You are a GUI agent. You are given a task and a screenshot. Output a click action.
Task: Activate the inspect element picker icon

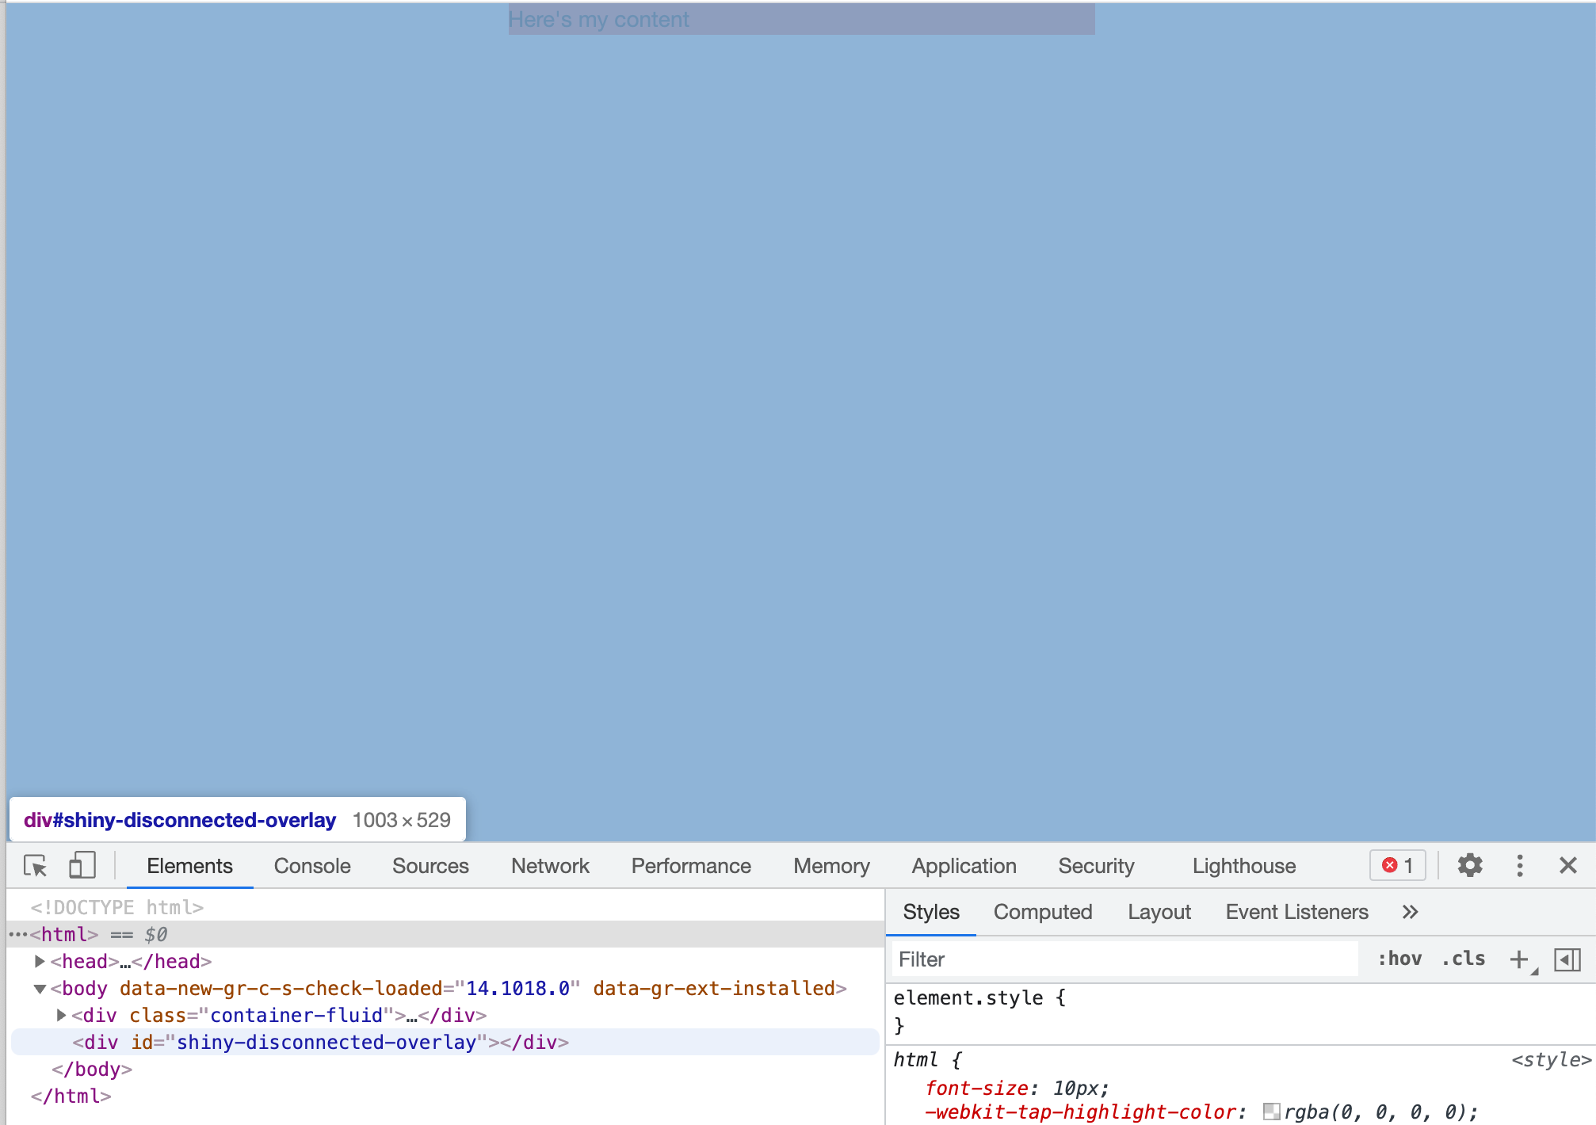pyautogui.click(x=35, y=866)
